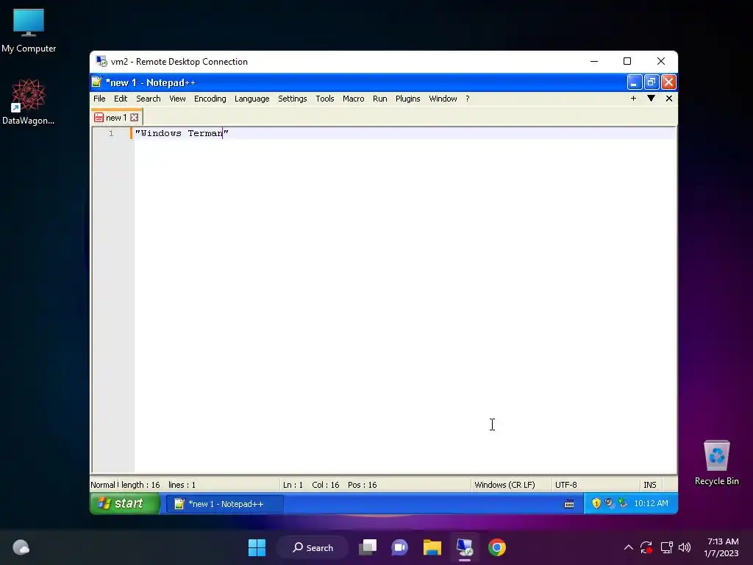This screenshot has width=753, height=565.
Task: Open the Macro menu
Action: (354, 99)
